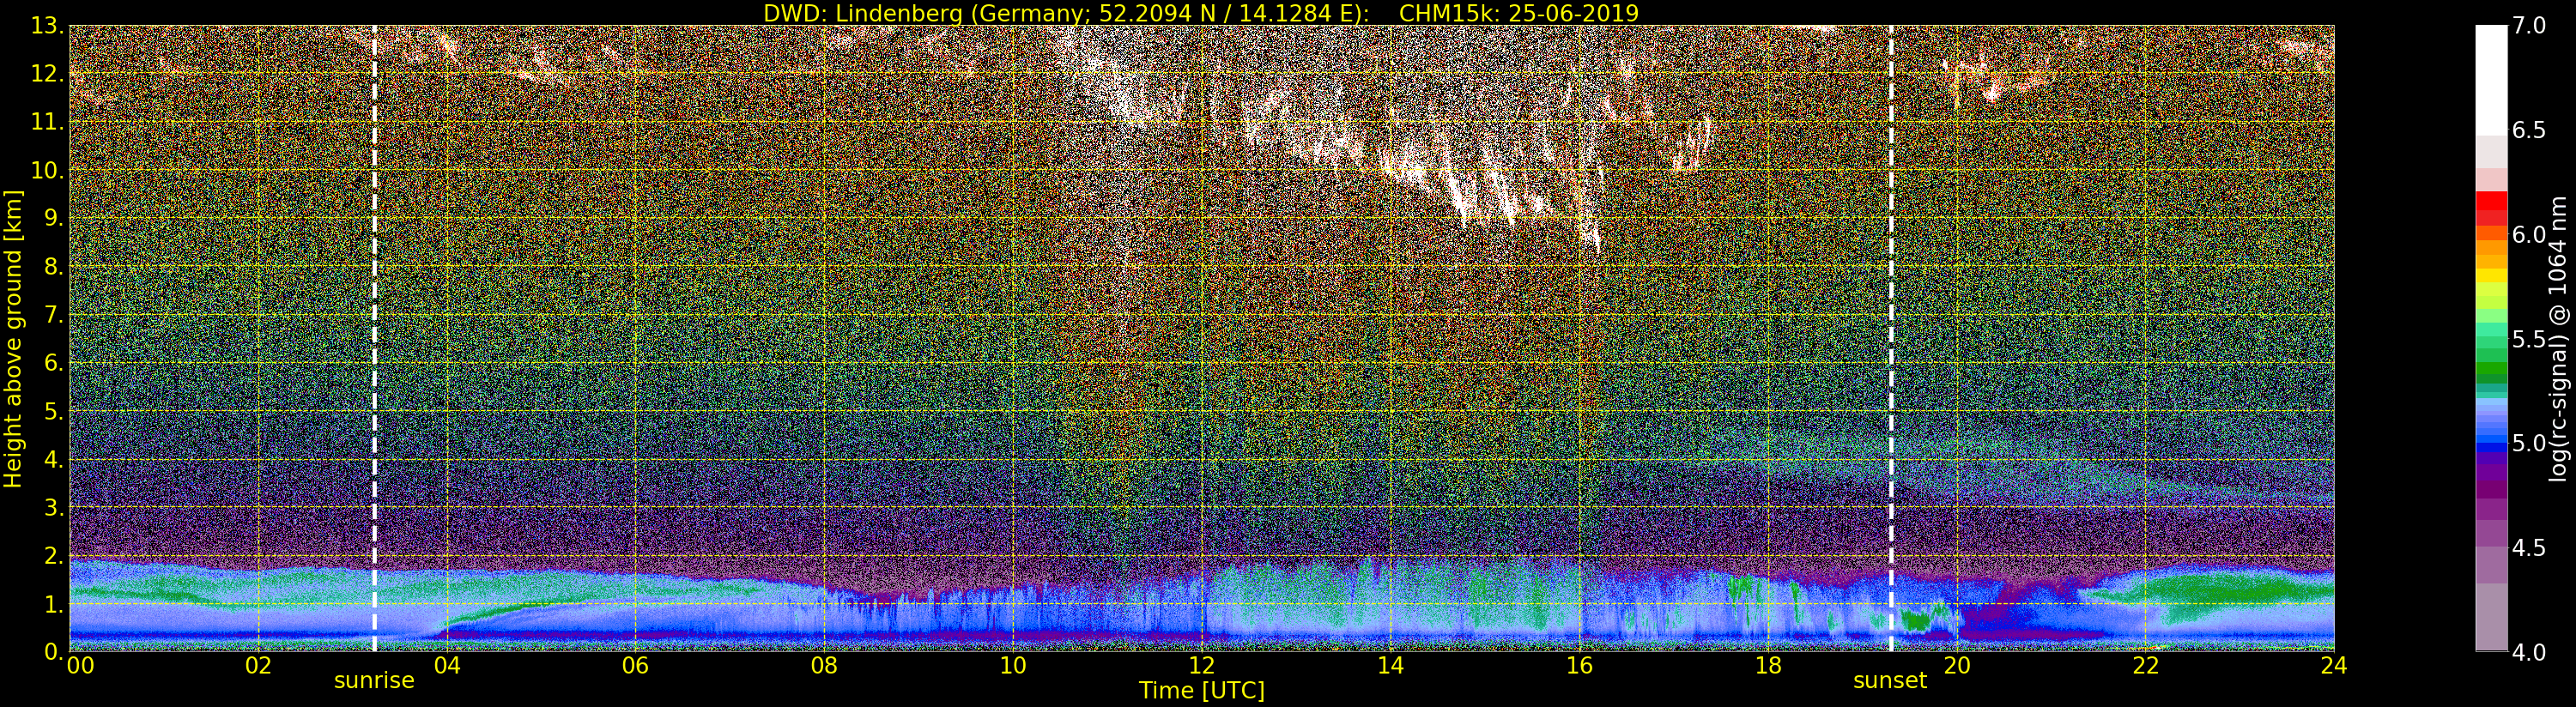Click the 'sunrise' label below the axis
The width and height of the screenshot is (2576, 707).
[x=374, y=680]
